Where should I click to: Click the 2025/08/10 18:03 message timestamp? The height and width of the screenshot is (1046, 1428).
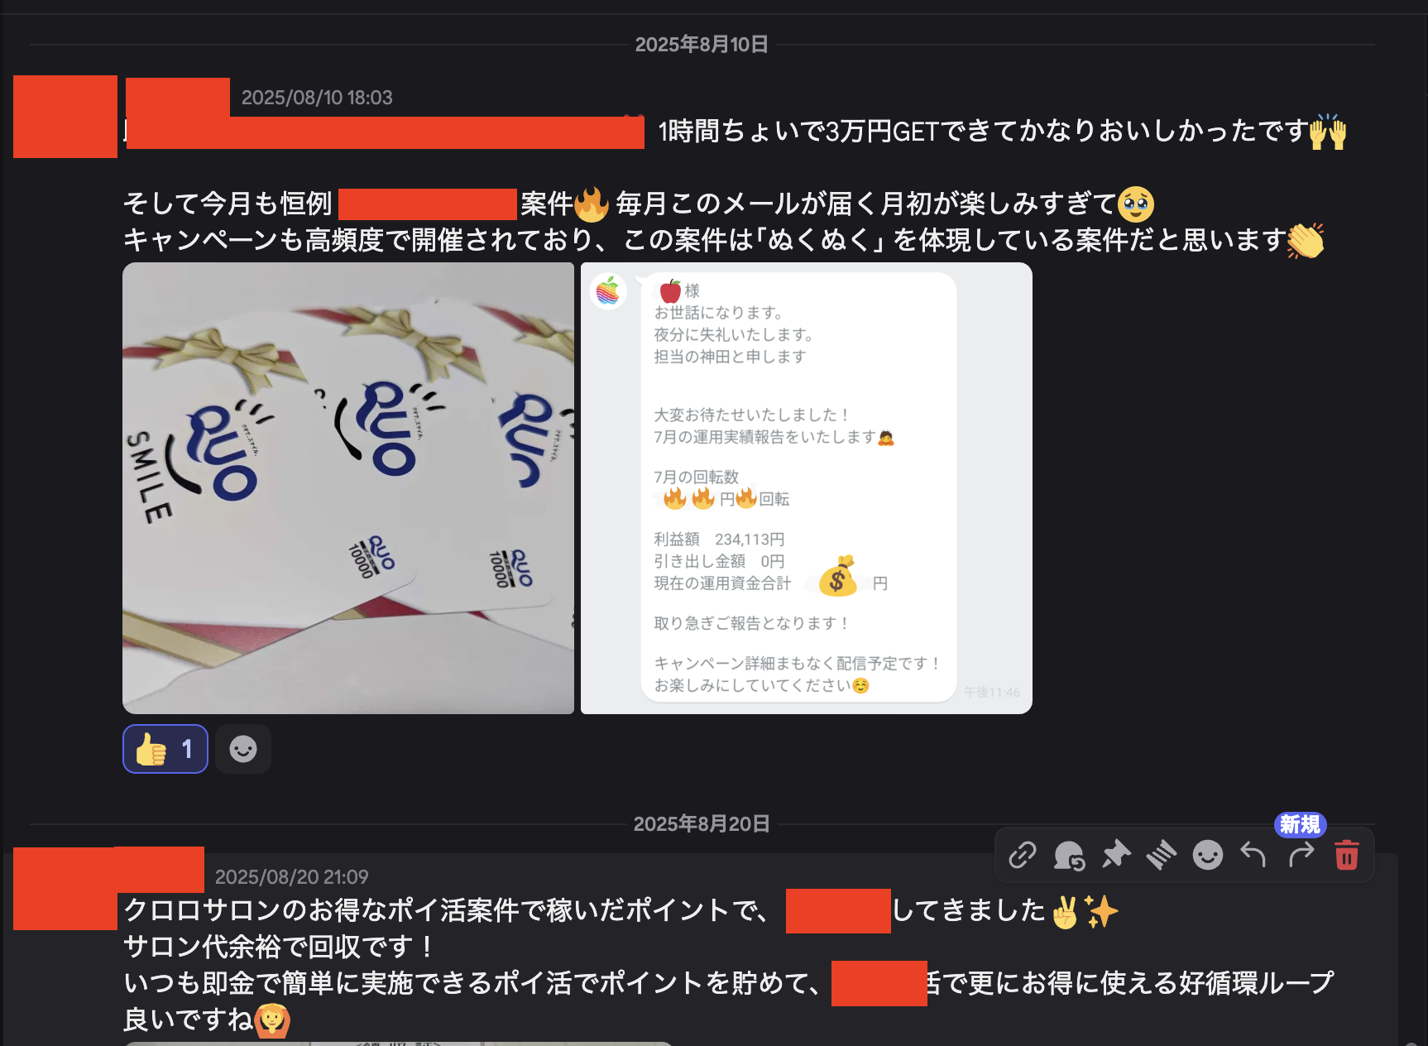(x=317, y=98)
